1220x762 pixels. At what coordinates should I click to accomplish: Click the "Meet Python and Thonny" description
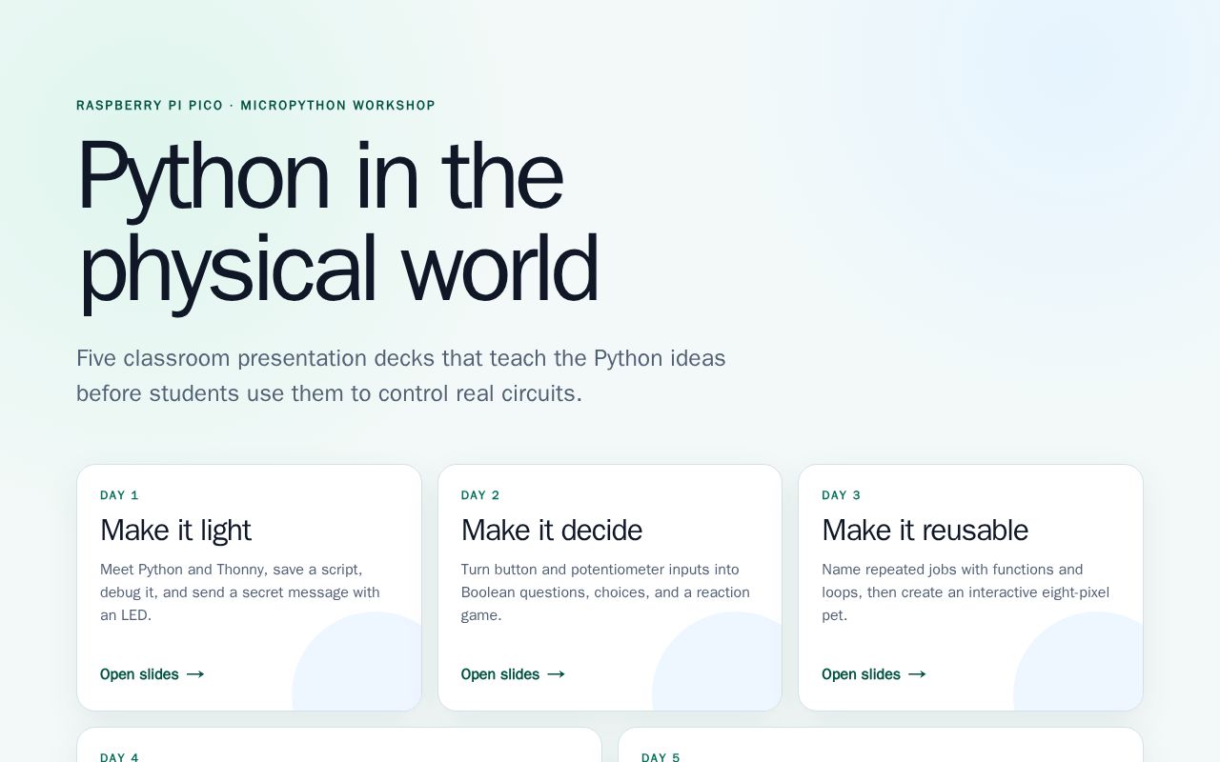[x=240, y=592]
